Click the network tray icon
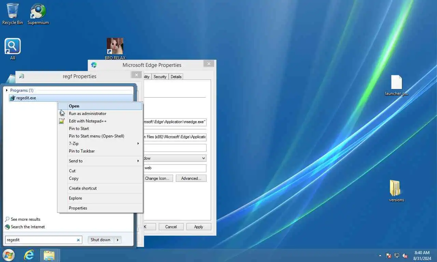Viewport: 437px width, 262px height. point(397,256)
